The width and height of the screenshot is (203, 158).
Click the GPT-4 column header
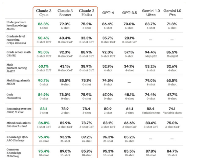[x=108, y=12]
